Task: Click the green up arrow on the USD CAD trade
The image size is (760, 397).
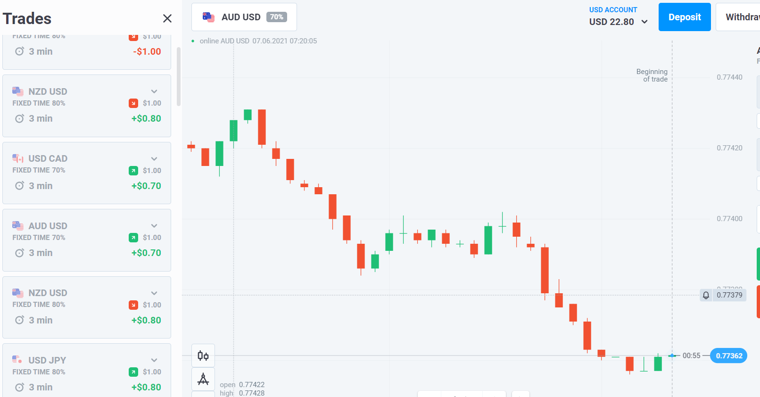Action: coord(133,171)
